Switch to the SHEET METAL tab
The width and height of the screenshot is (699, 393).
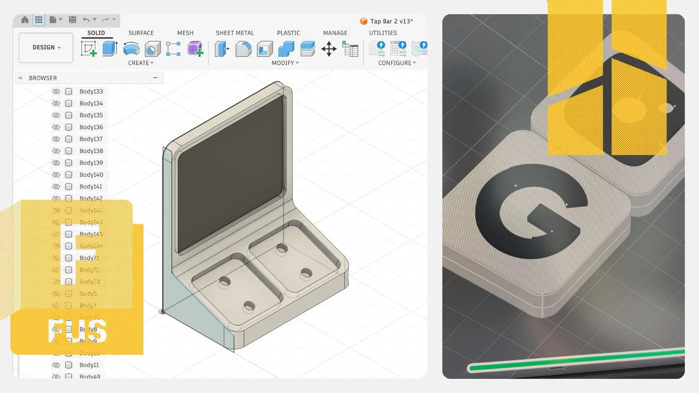pyautogui.click(x=235, y=33)
